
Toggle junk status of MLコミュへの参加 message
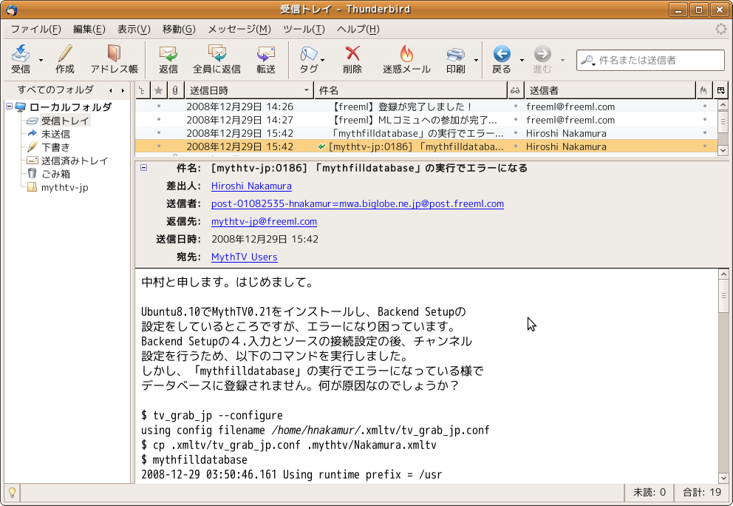[704, 120]
